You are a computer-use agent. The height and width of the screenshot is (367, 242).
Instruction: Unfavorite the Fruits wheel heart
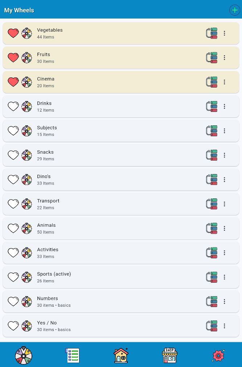coord(13,57)
